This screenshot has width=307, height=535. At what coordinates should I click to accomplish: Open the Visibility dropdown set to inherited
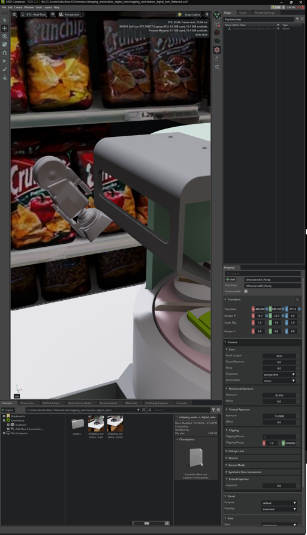(x=279, y=509)
